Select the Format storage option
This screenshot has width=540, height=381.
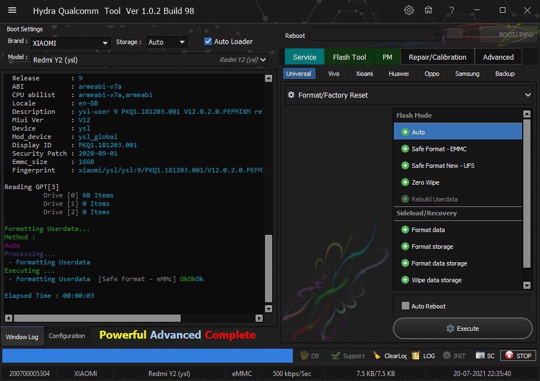pyautogui.click(x=457, y=247)
